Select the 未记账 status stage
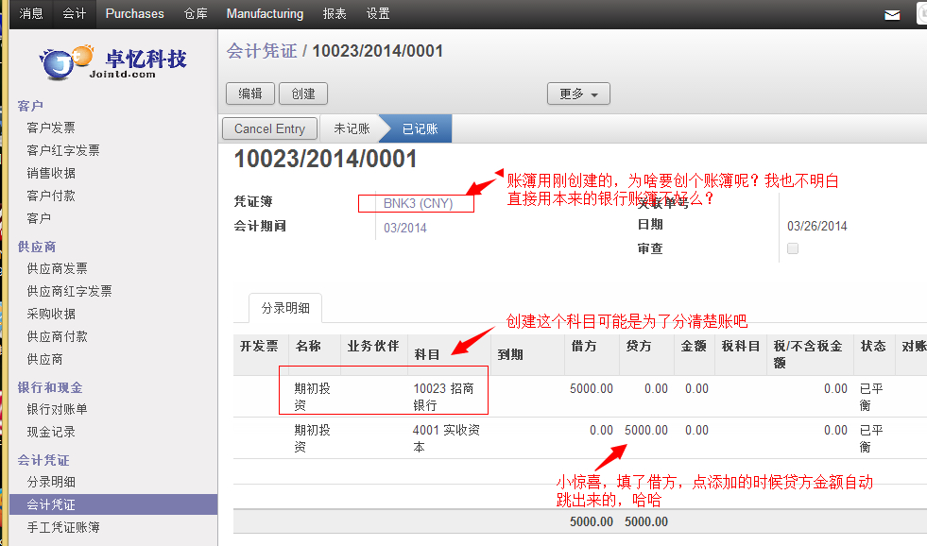The width and height of the screenshot is (927, 546). coord(352,128)
